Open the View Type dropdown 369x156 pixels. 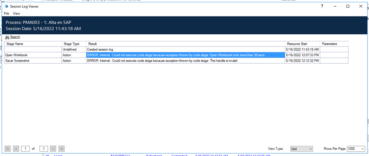coord(301,149)
